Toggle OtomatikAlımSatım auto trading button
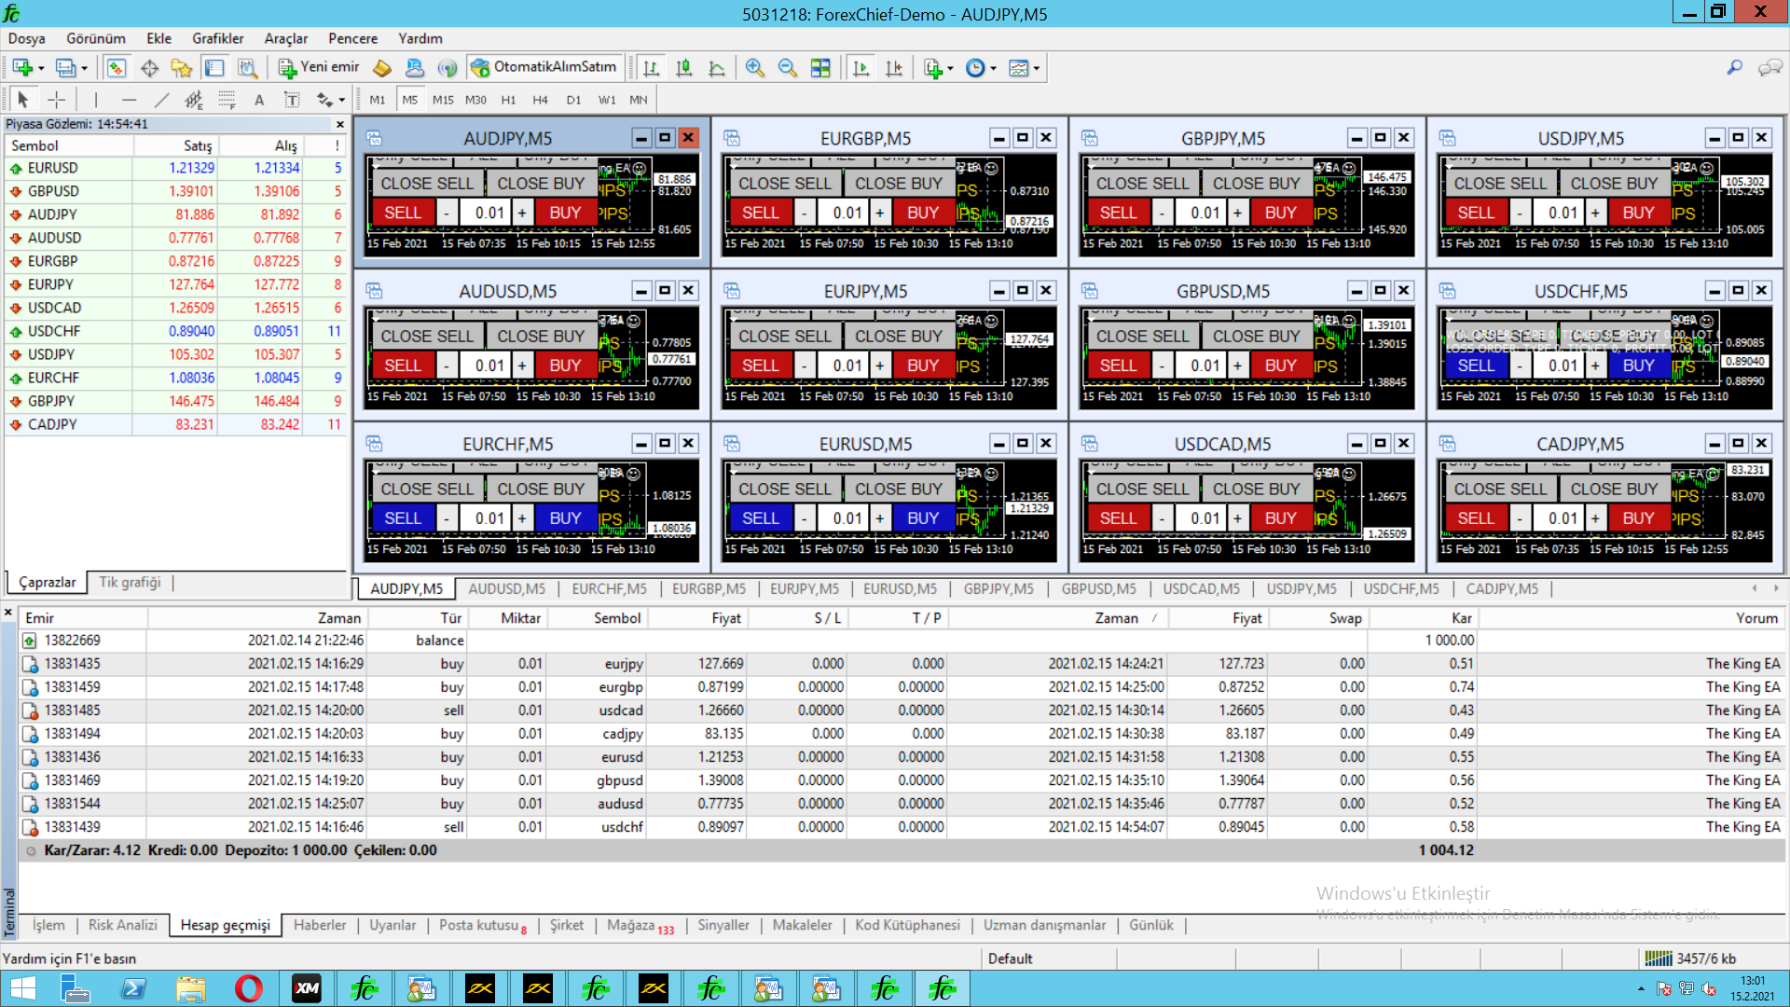Image resolution: width=1790 pixels, height=1007 pixels. point(544,67)
